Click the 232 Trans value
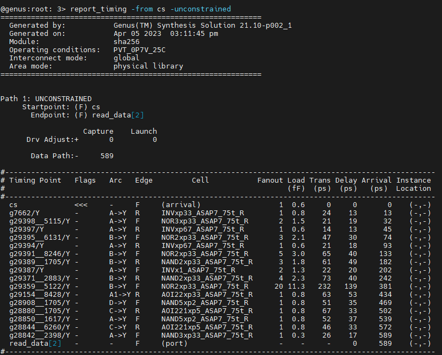This screenshot has height=355, width=442. point(325,287)
